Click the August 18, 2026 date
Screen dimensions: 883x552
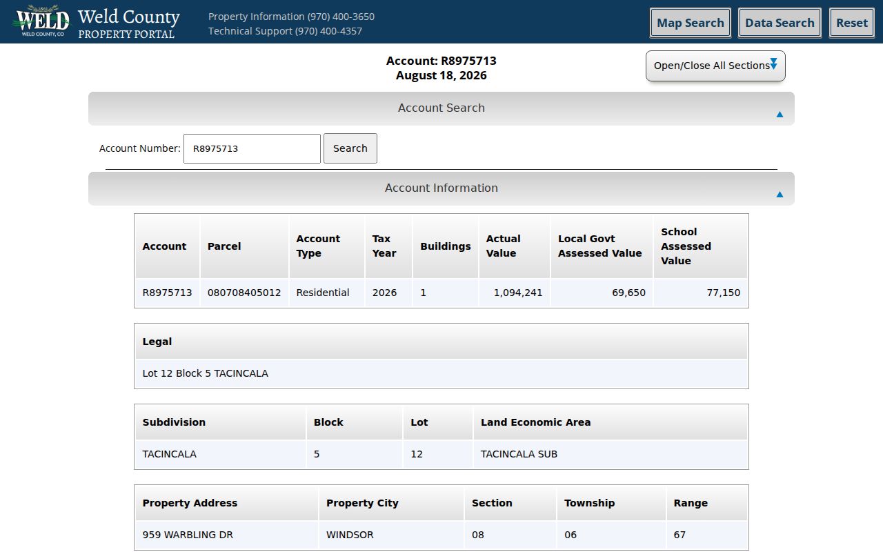click(x=441, y=76)
